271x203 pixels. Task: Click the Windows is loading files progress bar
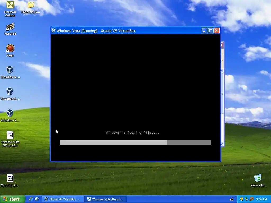[135, 142]
